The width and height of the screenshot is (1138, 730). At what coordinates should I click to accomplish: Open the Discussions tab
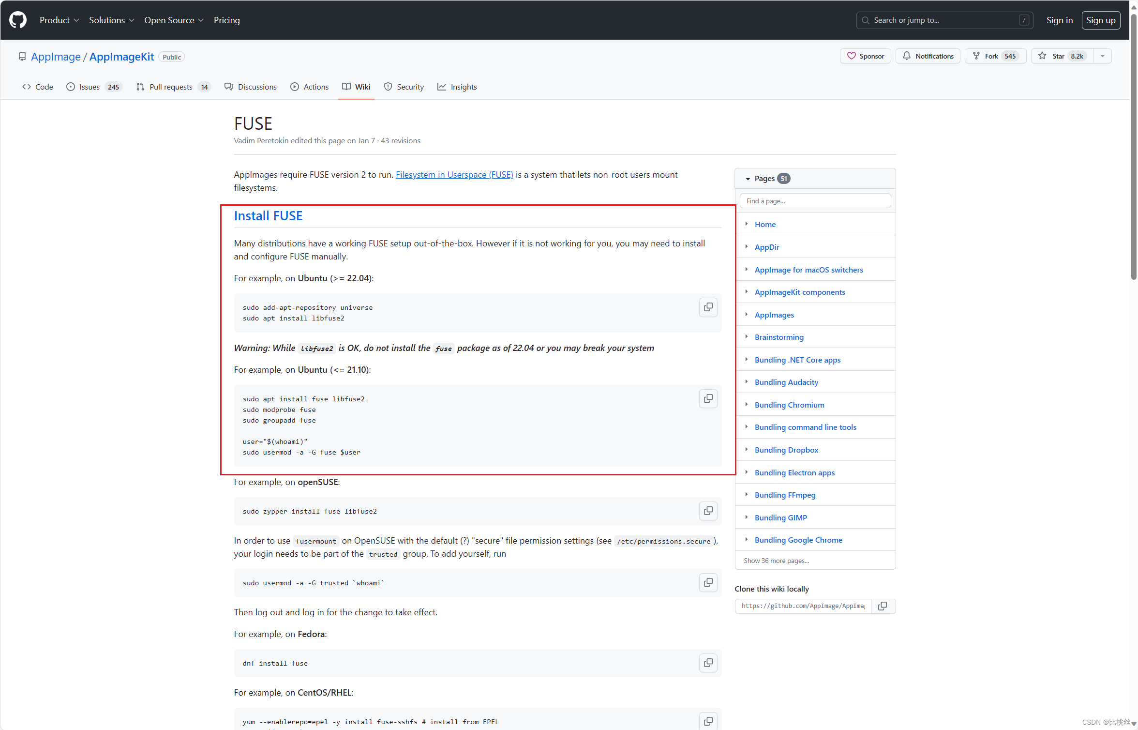251,87
